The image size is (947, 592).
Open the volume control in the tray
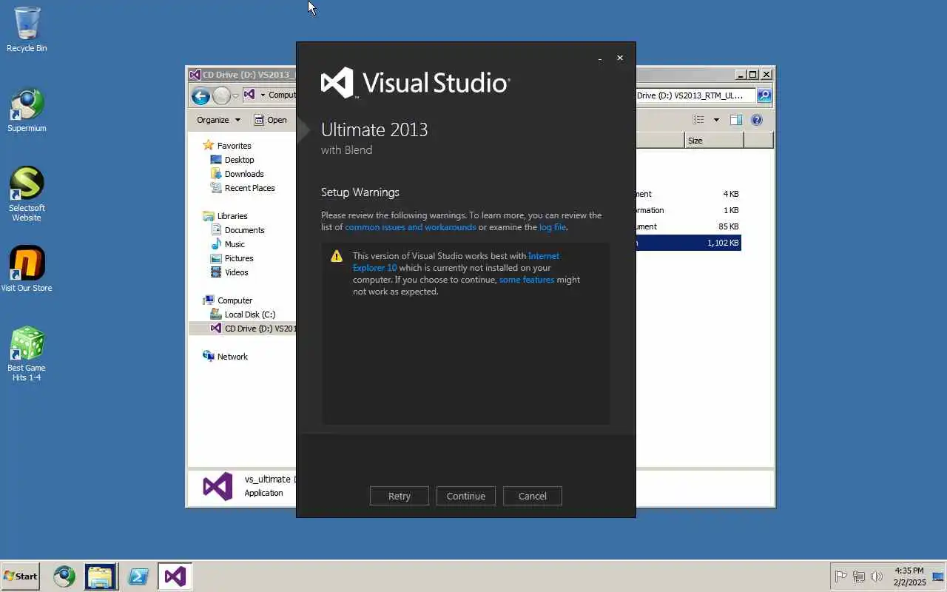click(877, 576)
